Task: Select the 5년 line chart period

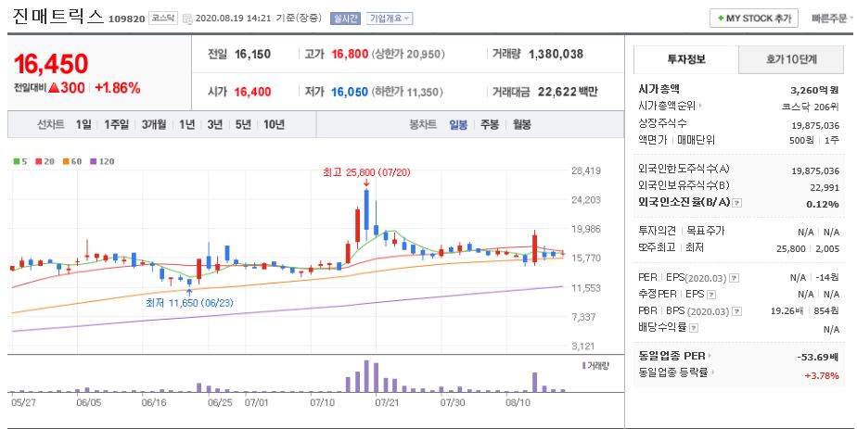Action: 243,125
